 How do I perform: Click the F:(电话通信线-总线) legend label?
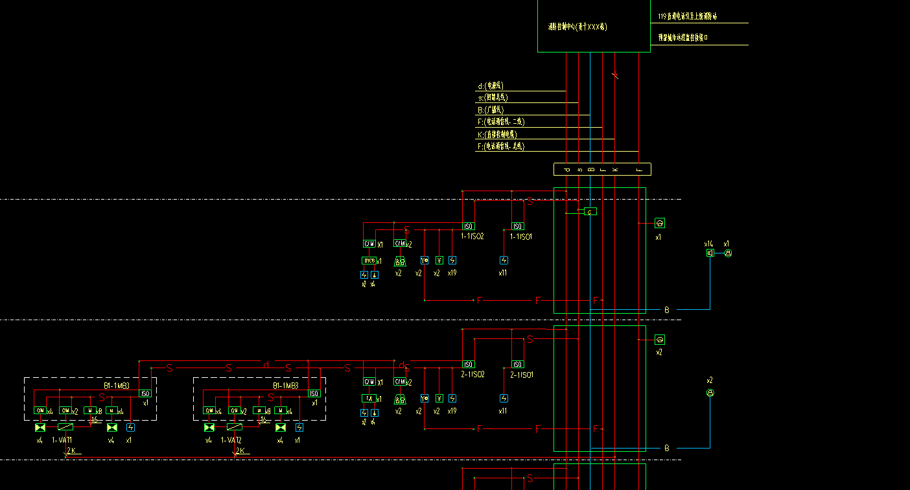point(501,146)
